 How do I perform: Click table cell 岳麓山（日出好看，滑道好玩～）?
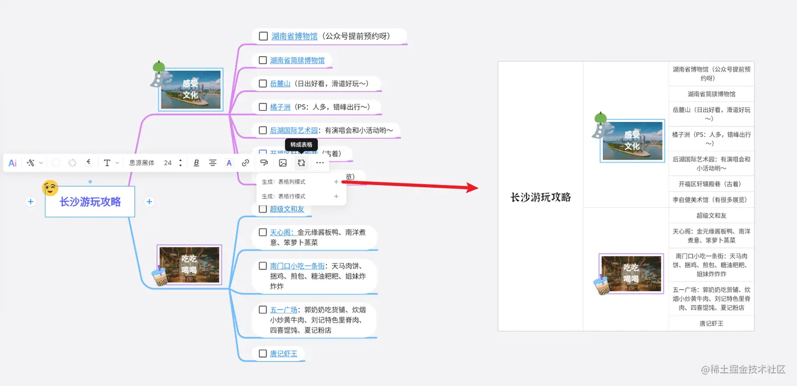pos(711,114)
